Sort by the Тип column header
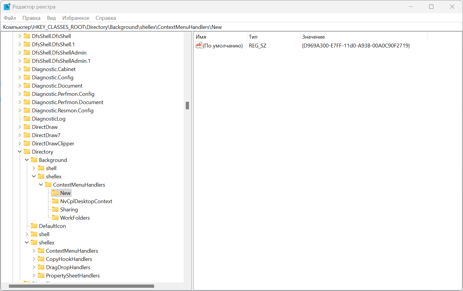 273,37
